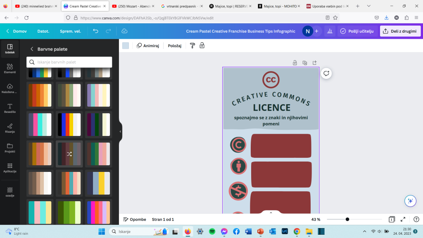Screen dimensions: 423x238
Task: Click Pošlji učitelju button
Action: 357,31
